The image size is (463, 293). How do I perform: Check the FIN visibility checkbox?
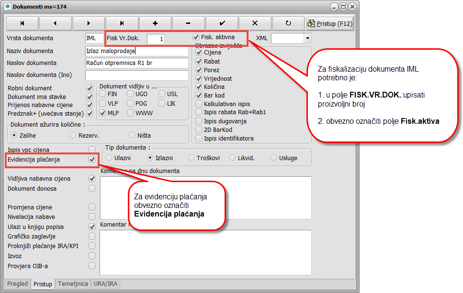102,94
